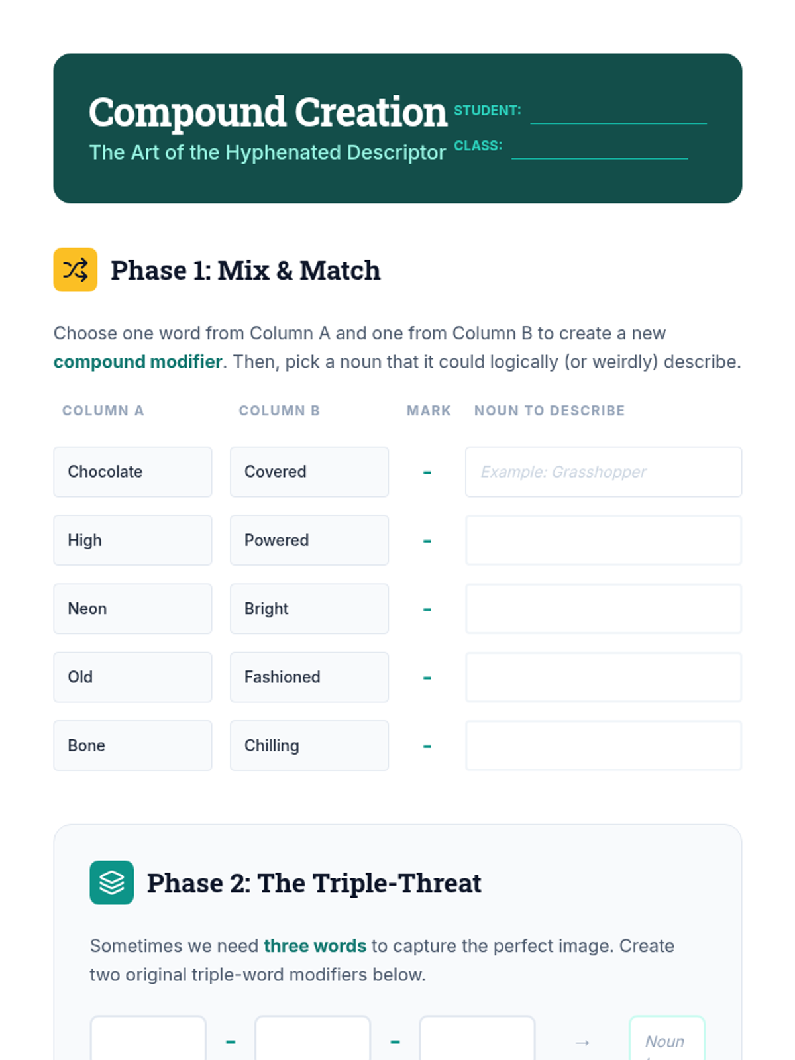
Task: Click the second triple-word modifier box
Action: tap(313, 1039)
